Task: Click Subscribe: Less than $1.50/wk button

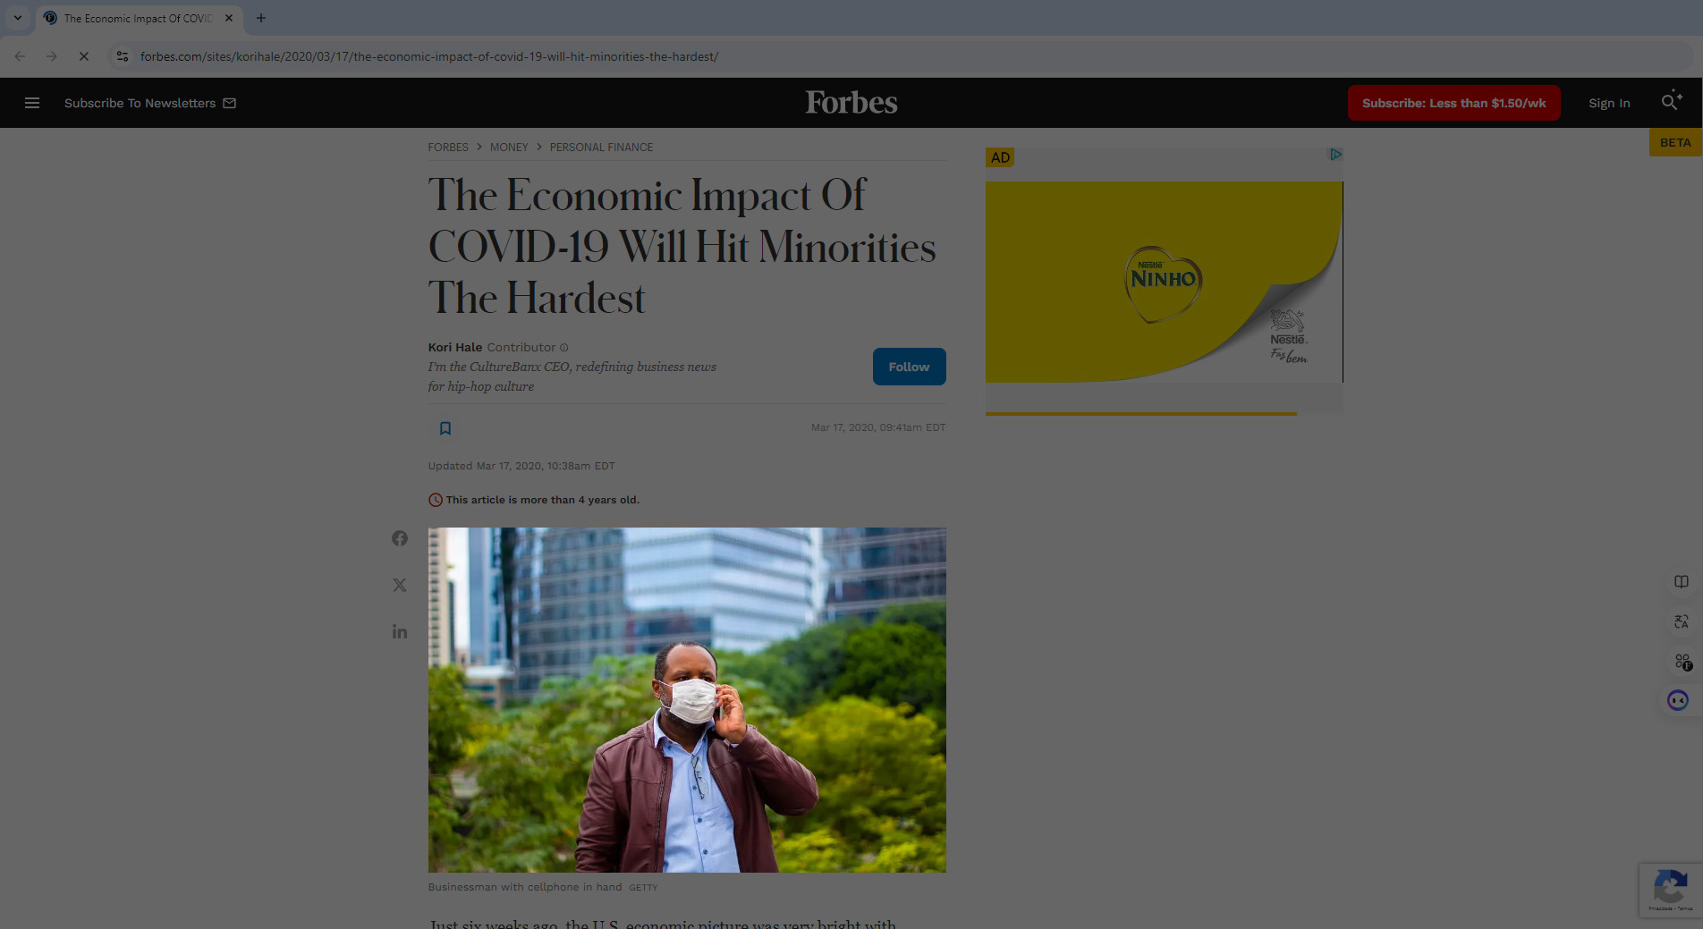Action: click(x=1453, y=103)
